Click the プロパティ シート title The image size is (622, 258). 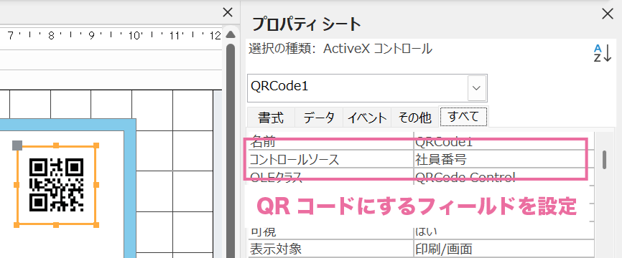coord(306,24)
